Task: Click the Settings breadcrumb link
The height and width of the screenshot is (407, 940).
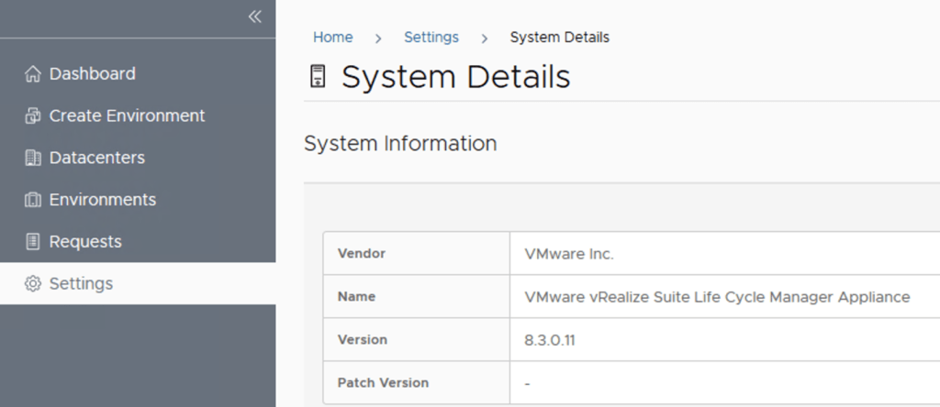Action: 431,38
